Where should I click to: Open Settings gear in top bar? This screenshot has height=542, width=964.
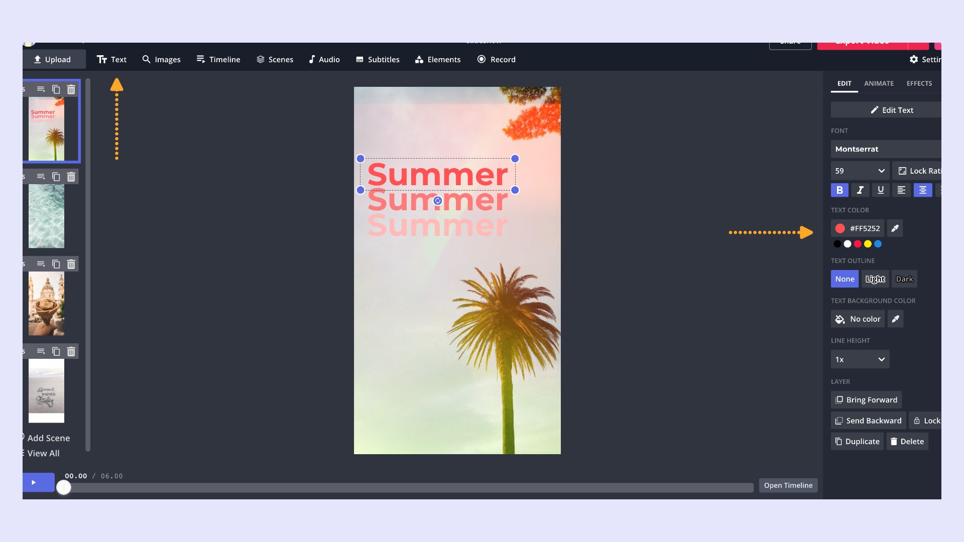point(914,59)
